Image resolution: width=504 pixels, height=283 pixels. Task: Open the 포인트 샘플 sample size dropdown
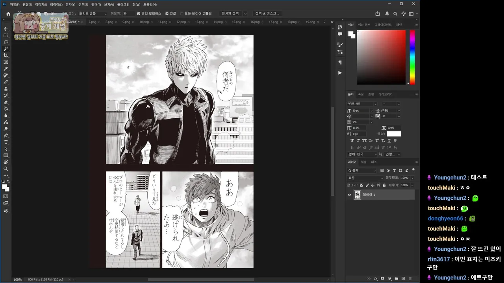(93, 13)
